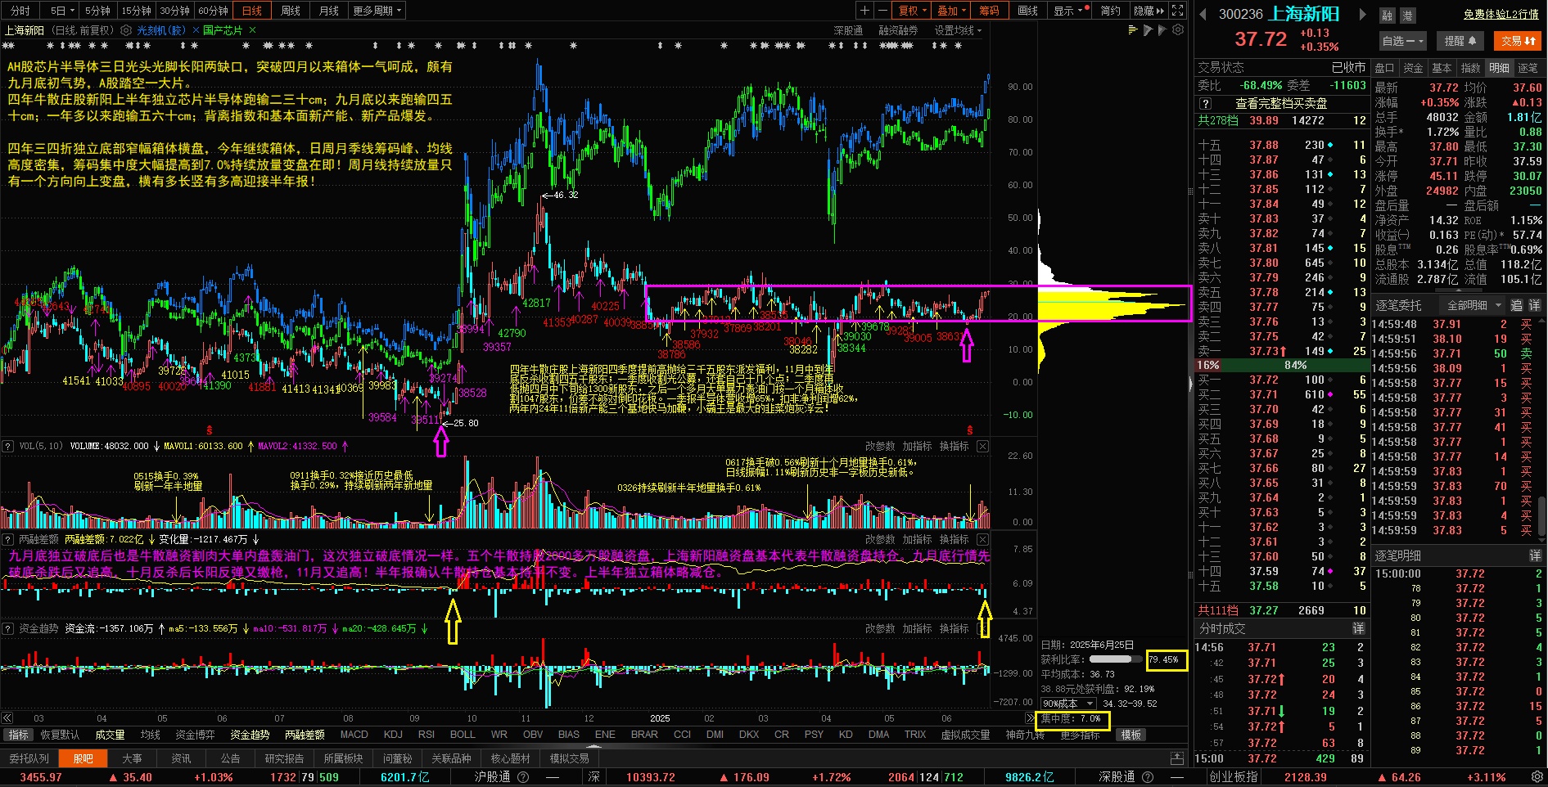This screenshot has height=787, width=1548.
Task: Toggle 两融差额 indicator in bottom bar
Action: 305,735
